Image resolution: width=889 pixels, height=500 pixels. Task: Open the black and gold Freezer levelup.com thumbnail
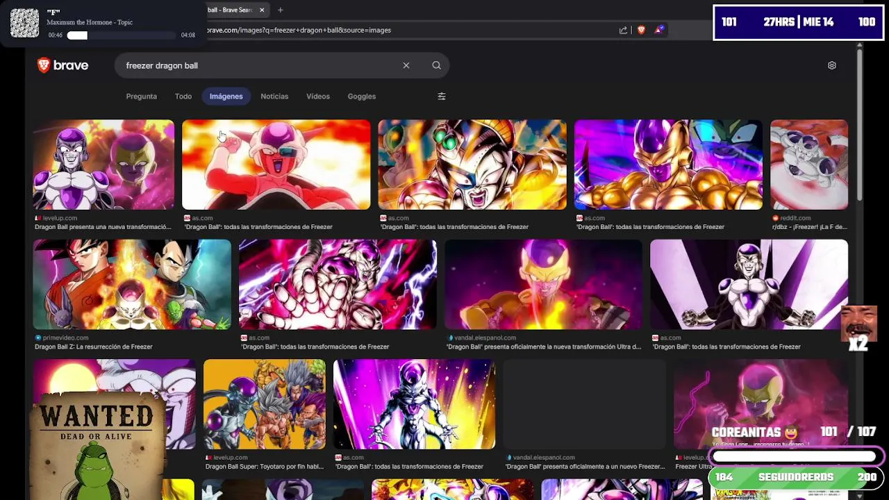[x=103, y=165]
